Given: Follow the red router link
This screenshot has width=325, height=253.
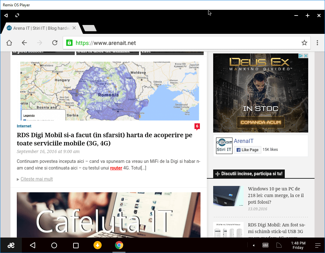Looking at the screenshot, I should click(116, 168).
